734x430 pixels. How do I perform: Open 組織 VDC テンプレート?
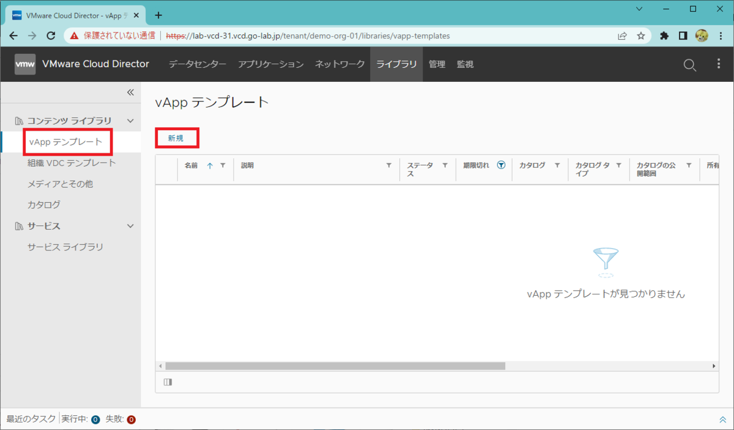[72, 163]
